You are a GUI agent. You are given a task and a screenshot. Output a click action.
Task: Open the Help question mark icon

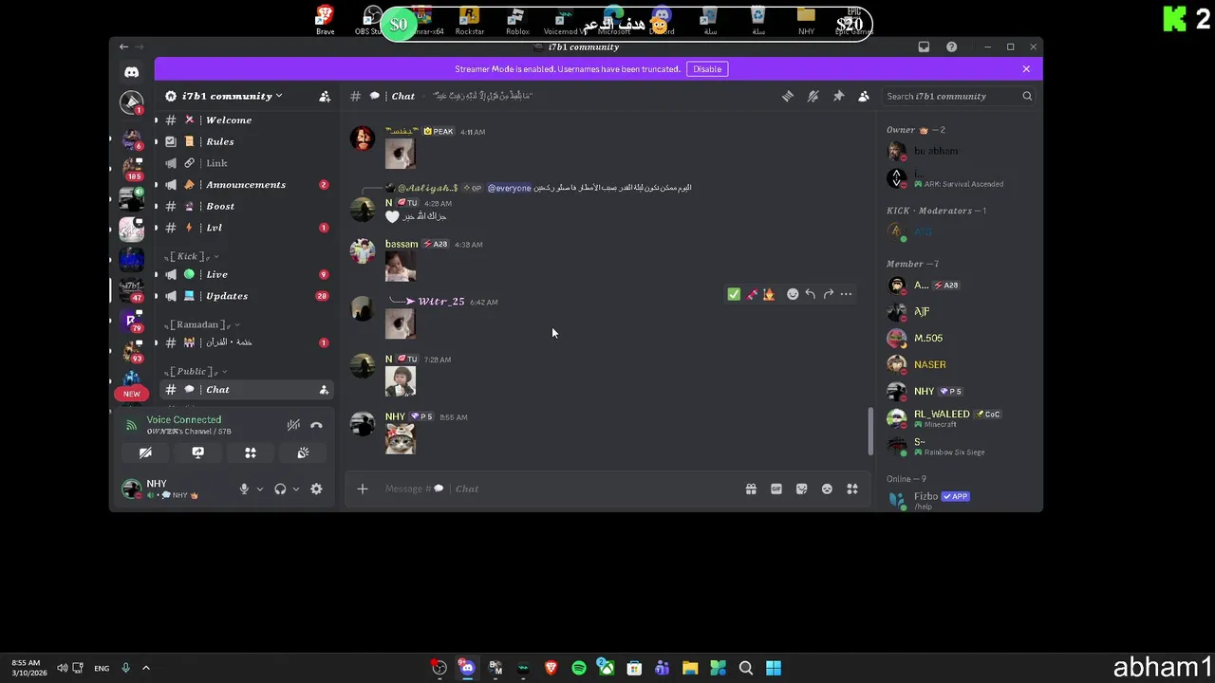tap(951, 46)
